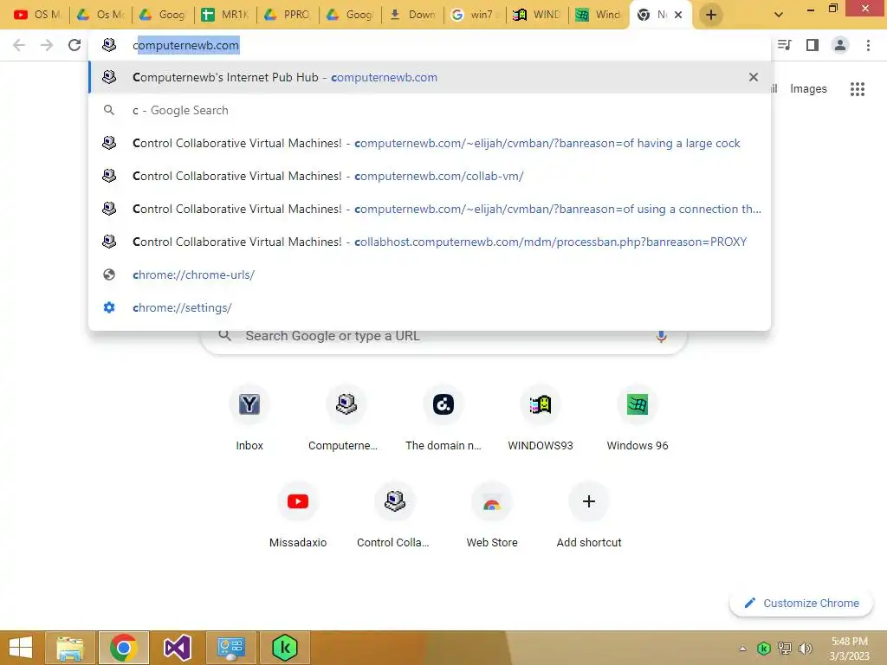Open the Inbox shortcut
The height and width of the screenshot is (665, 887).
pyautogui.click(x=249, y=418)
